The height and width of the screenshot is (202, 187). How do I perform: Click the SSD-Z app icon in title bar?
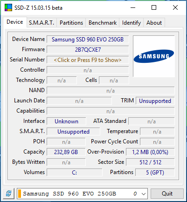8,7
